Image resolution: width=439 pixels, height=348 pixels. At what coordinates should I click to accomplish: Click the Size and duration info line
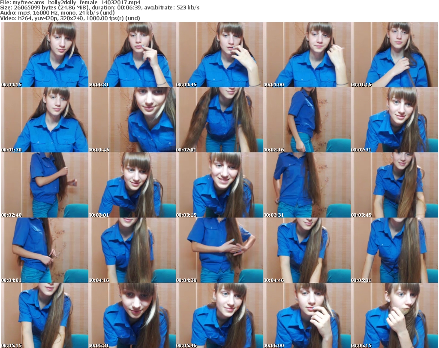click(x=99, y=8)
